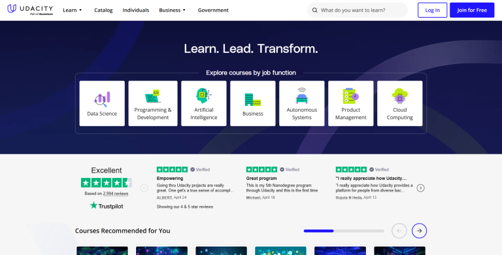This screenshot has width=502, height=255.
Task: Open the 2,994 reviews link
Action: [116, 194]
